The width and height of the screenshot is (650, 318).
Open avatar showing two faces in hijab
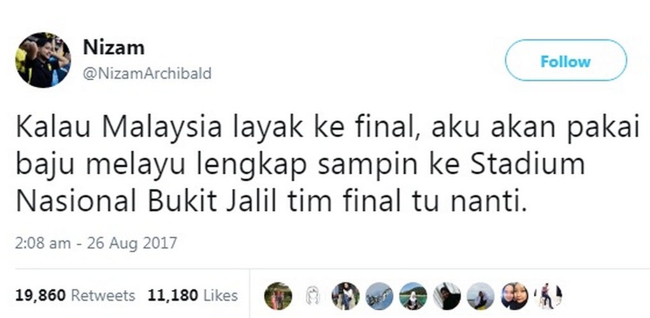514,296
